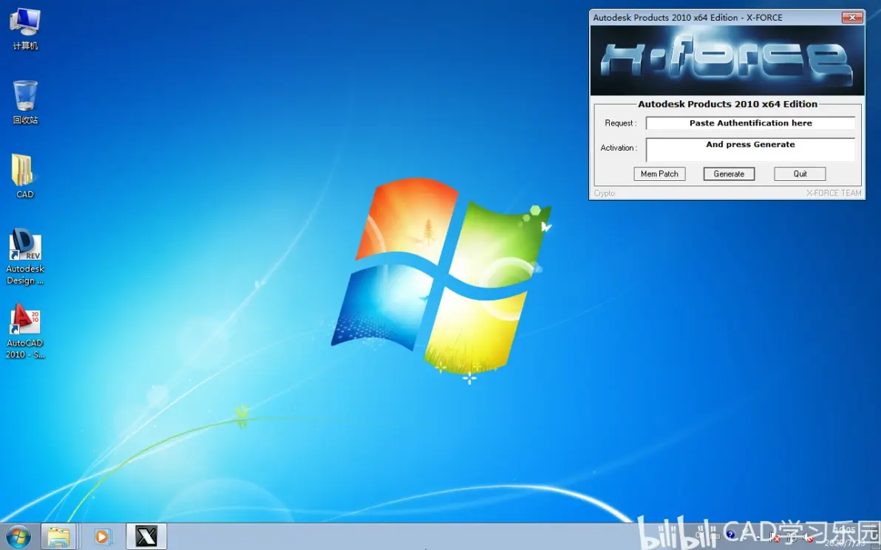Open the Windows Start orb
This screenshot has width=881, height=550.
click(x=18, y=537)
